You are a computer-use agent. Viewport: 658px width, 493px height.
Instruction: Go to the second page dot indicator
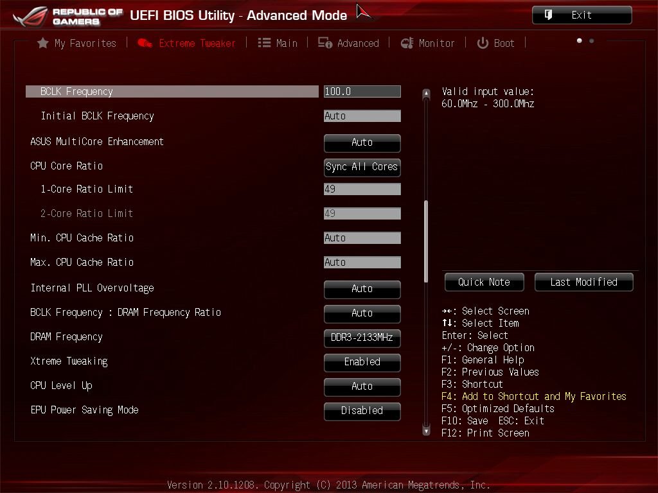point(591,40)
